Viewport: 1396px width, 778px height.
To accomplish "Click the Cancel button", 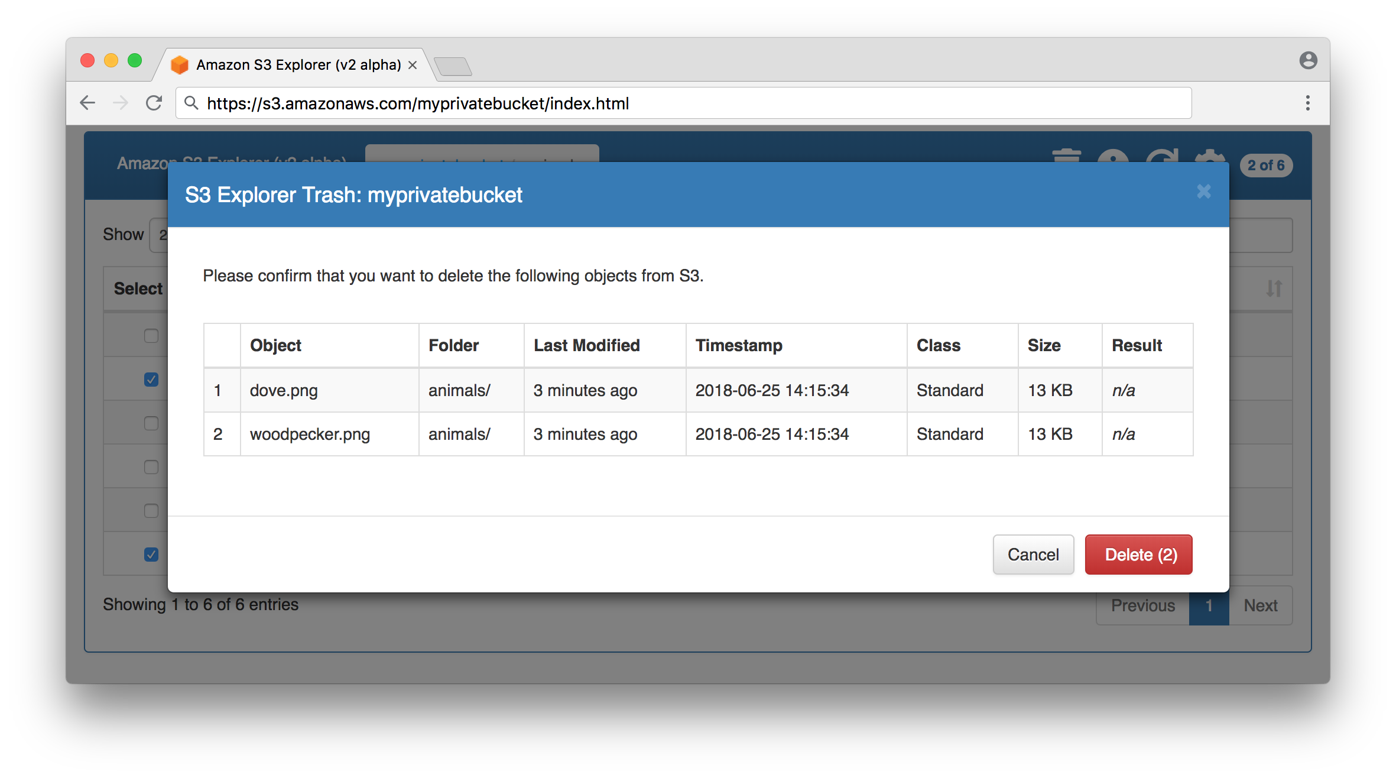I will [1033, 555].
